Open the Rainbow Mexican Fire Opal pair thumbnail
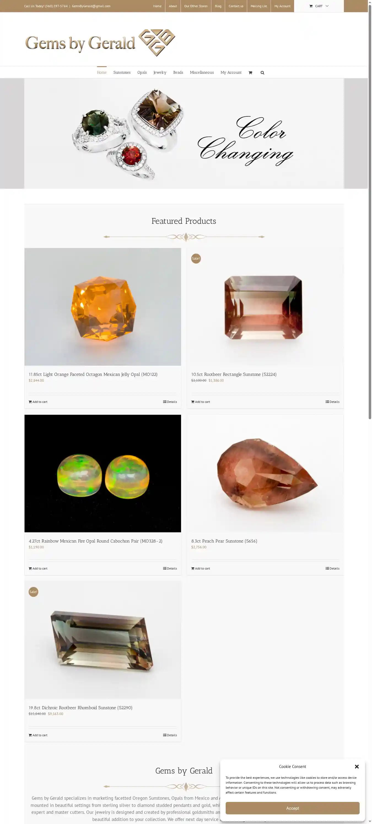The height and width of the screenshot is (824, 372). (x=103, y=474)
